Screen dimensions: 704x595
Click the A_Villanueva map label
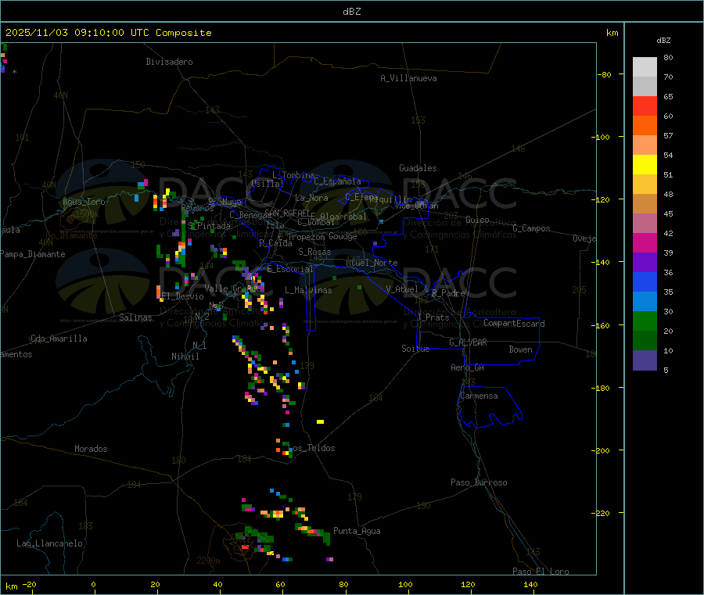click(x=408, y=78)
